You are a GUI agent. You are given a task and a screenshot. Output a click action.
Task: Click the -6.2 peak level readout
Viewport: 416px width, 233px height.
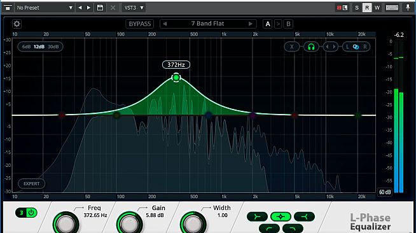399,35
